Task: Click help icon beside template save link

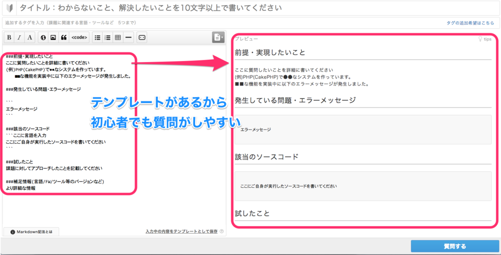Action: pyautogui.click(x=222, y=232)
